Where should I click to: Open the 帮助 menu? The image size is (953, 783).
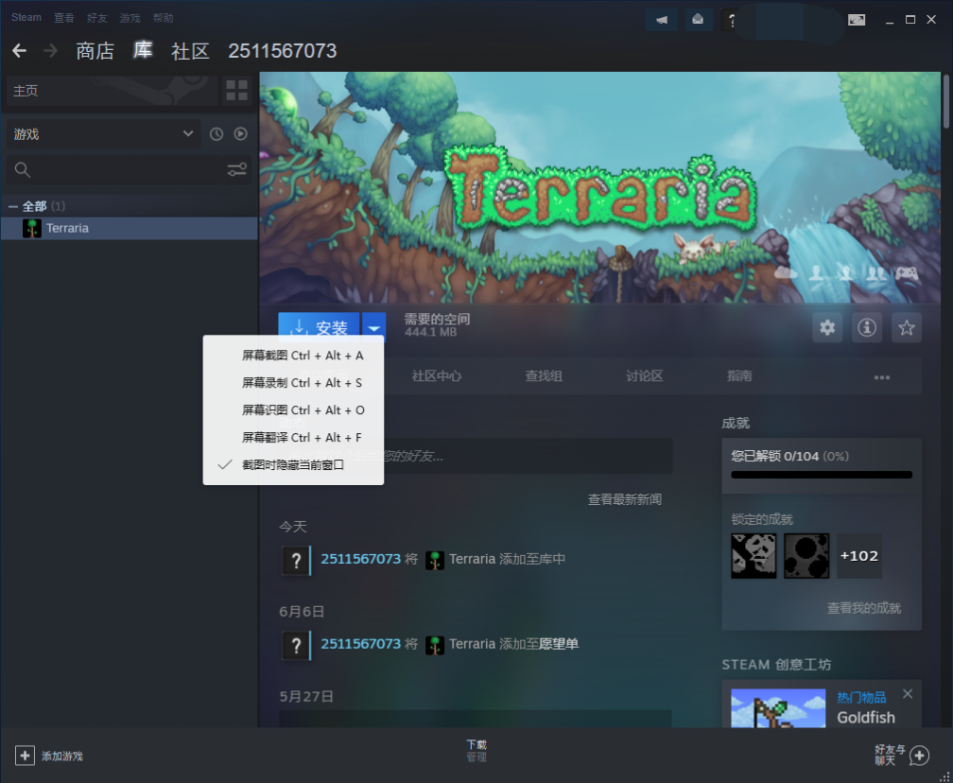pyautogui.click(x=164, y=18)
